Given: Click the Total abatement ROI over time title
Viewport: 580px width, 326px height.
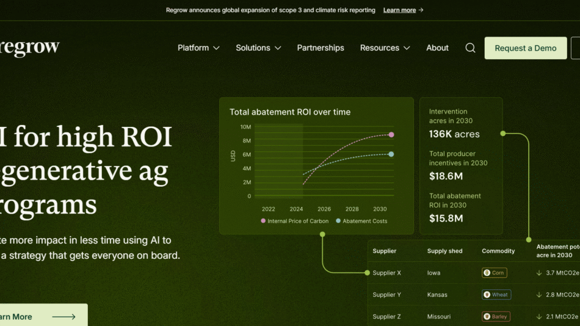Looking at the screenshot, I should pos(290,112).
